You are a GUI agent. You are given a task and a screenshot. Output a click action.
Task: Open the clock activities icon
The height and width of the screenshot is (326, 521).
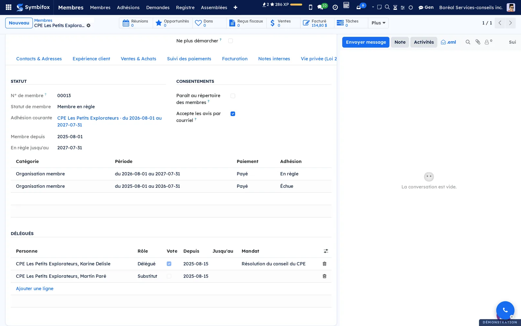click(335, 7)
